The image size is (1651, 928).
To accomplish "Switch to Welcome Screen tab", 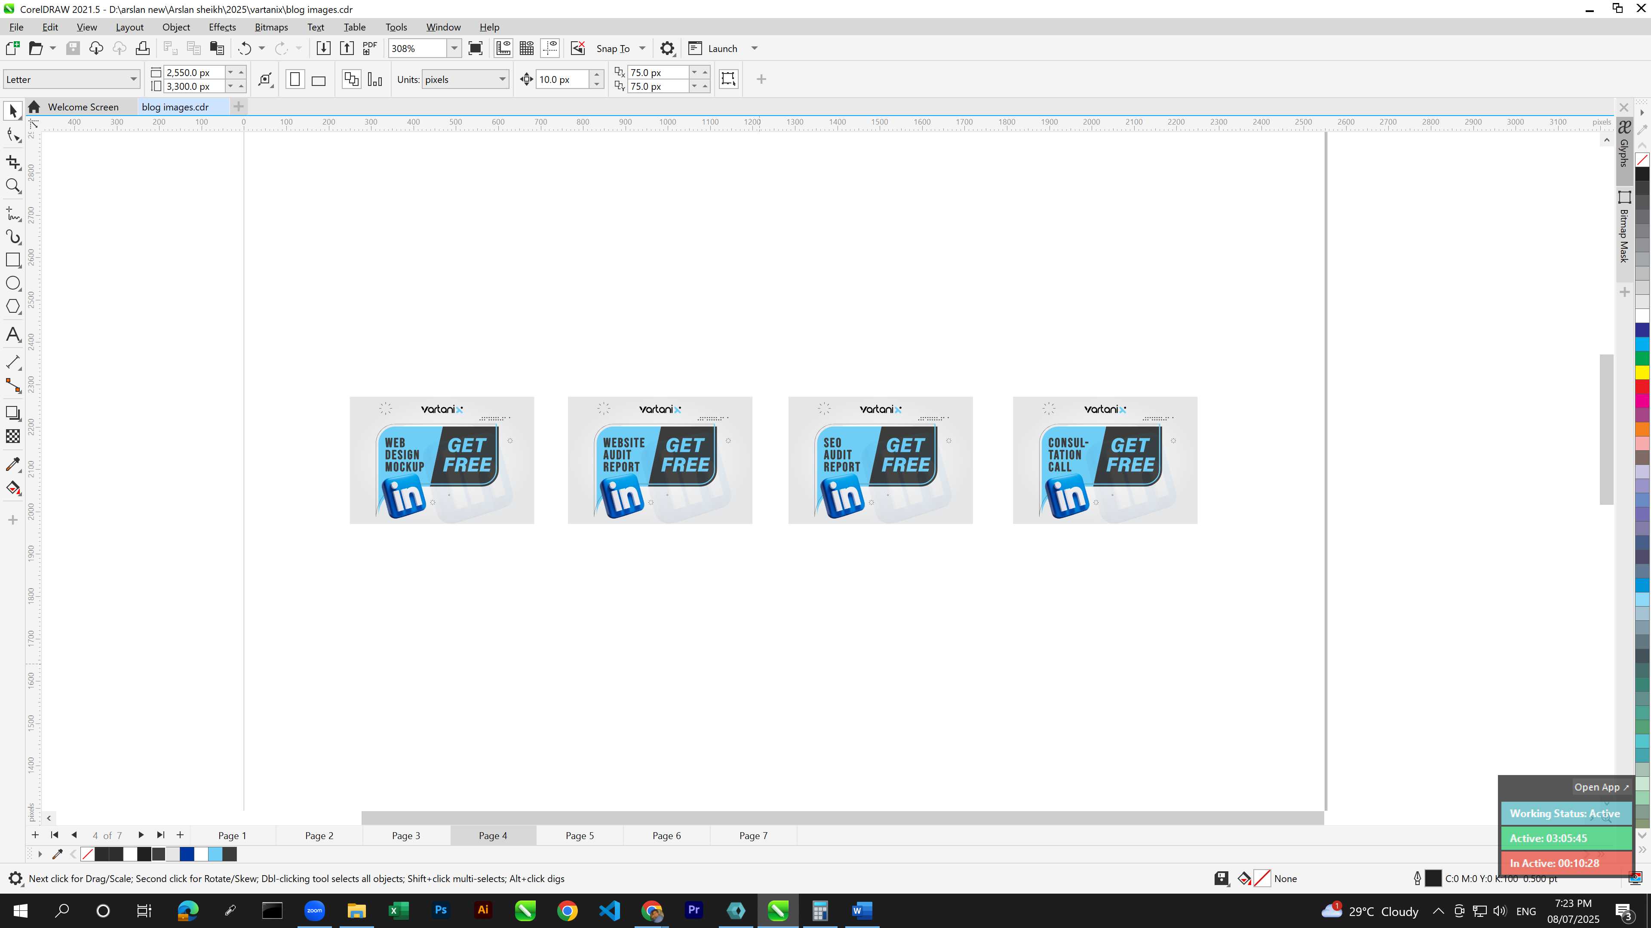I will (x=83, y=107).
